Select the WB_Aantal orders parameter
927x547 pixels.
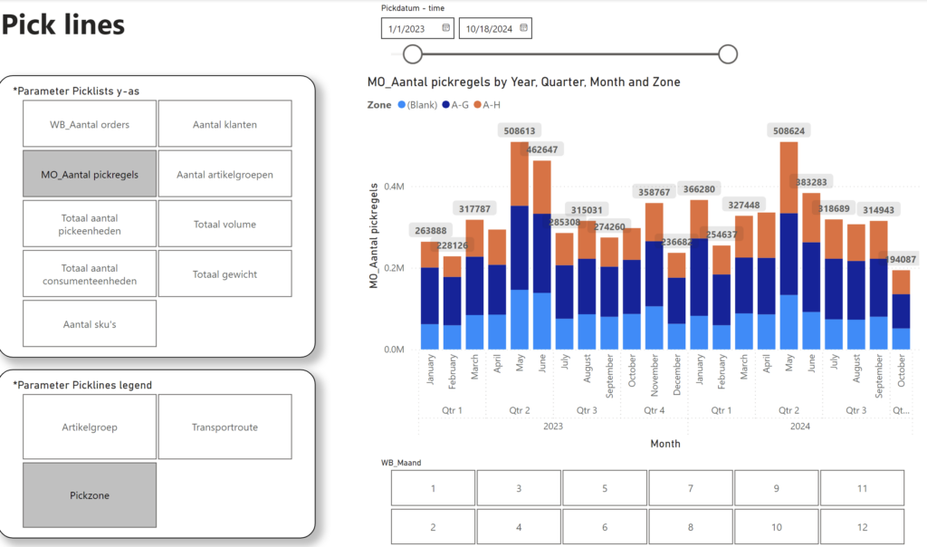(x=89, y=124)
